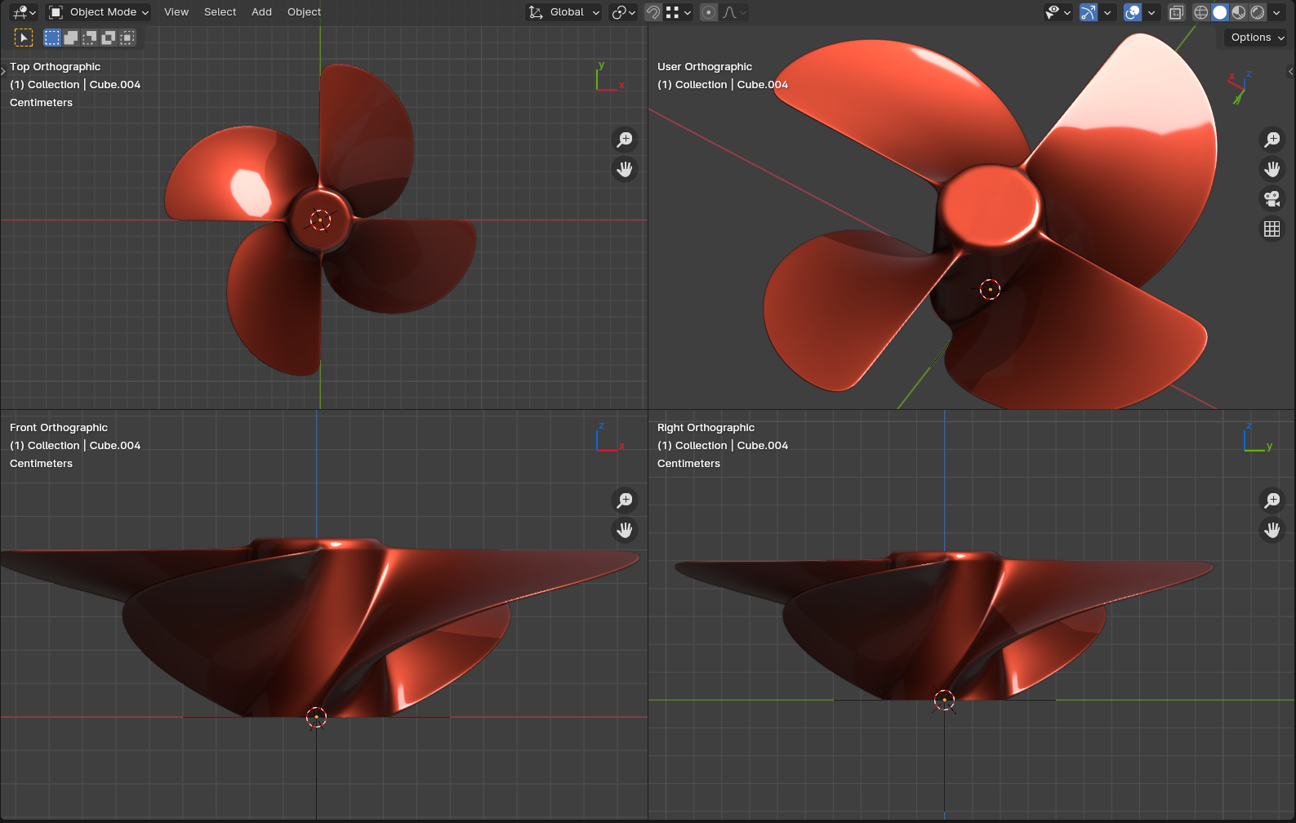Click the hand pan icon in Top view
This screenshot has width=1296, height=823.
tap(625, 169)
